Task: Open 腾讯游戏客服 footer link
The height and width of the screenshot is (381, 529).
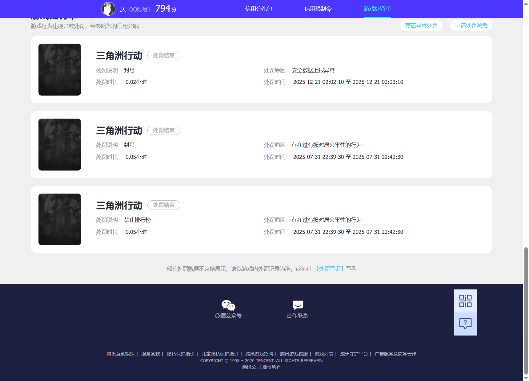Action: (x=294, y=354)
